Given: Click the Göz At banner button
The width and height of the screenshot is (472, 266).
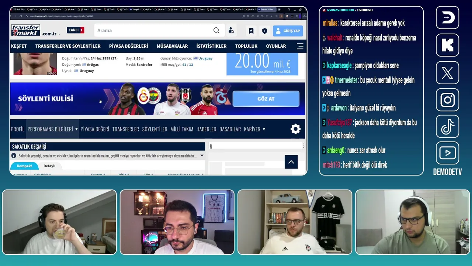Looking at the screenshot, I should pyautogui.click(x=266, y=99).
